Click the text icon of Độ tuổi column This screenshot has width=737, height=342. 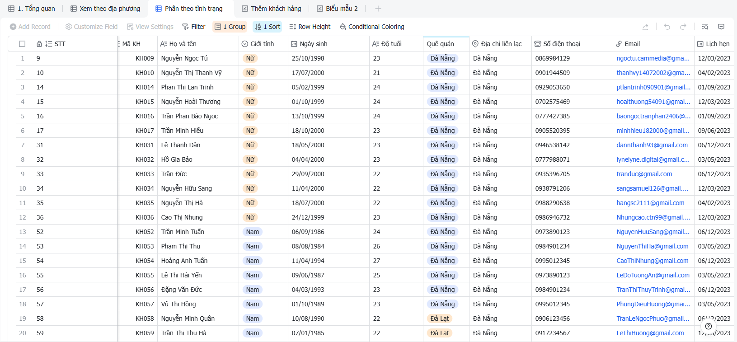pyautogui.click(x=376, y=44)
